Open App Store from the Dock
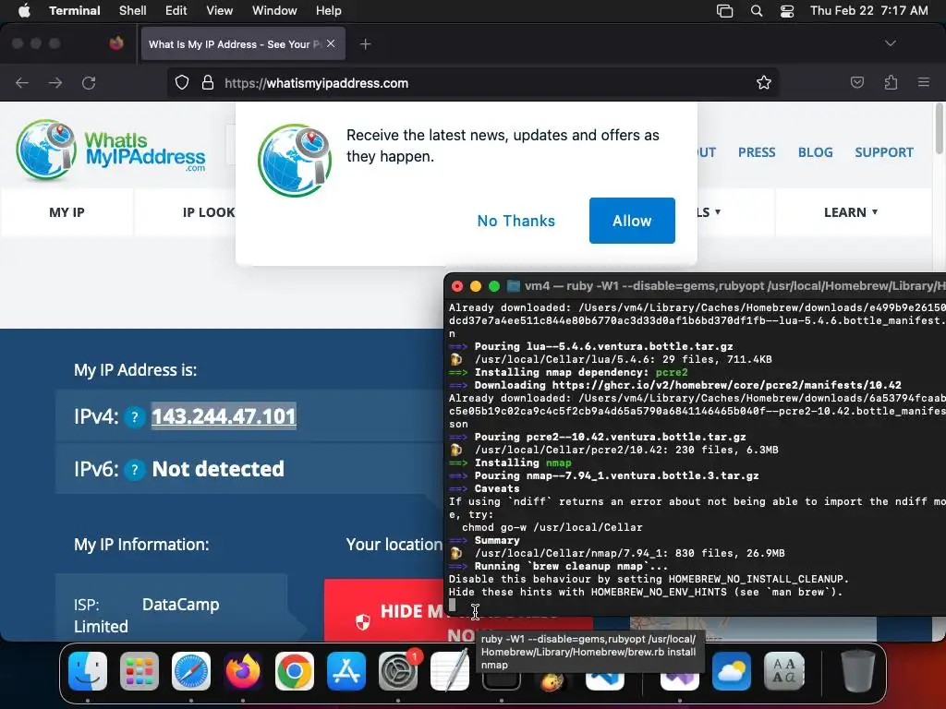946x709 pixels. coord(346,670)
